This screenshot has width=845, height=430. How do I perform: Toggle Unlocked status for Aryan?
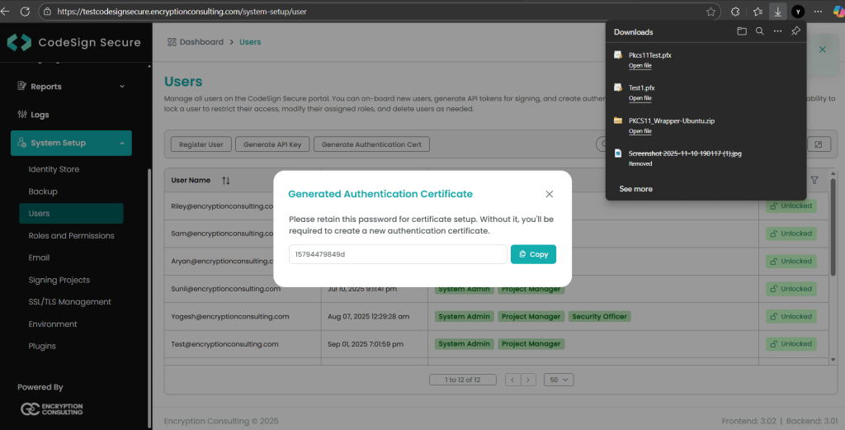click(x=791, y=262)
